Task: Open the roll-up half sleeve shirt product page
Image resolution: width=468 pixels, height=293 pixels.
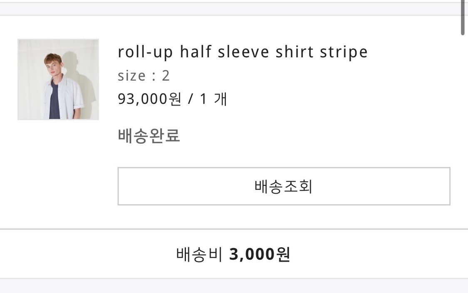Action: (x=243, y=52)
